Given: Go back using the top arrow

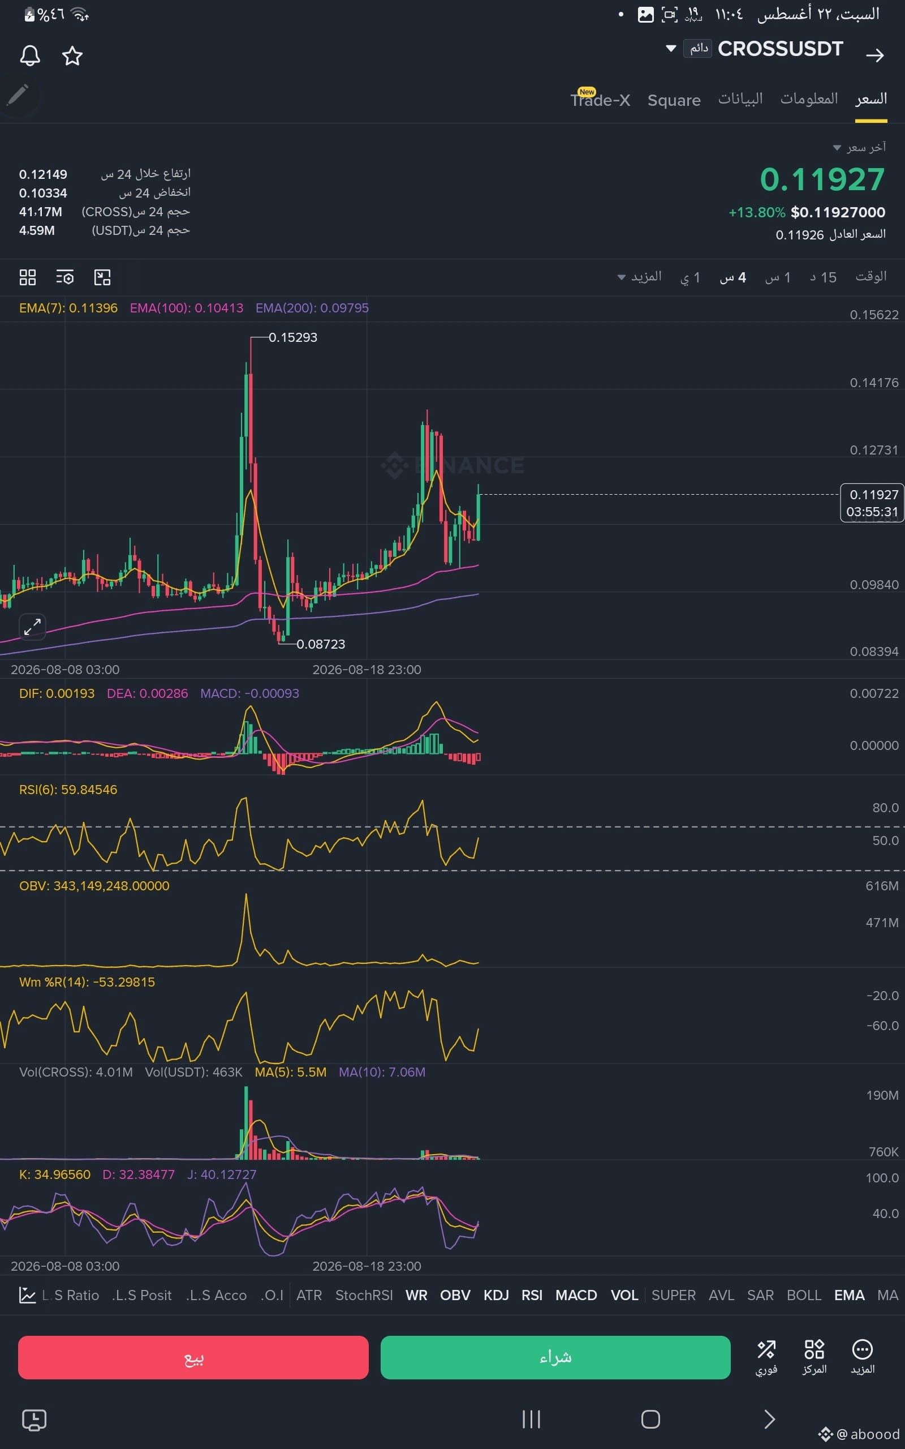Looking at the screenshot, I should (x=874, y=55).
